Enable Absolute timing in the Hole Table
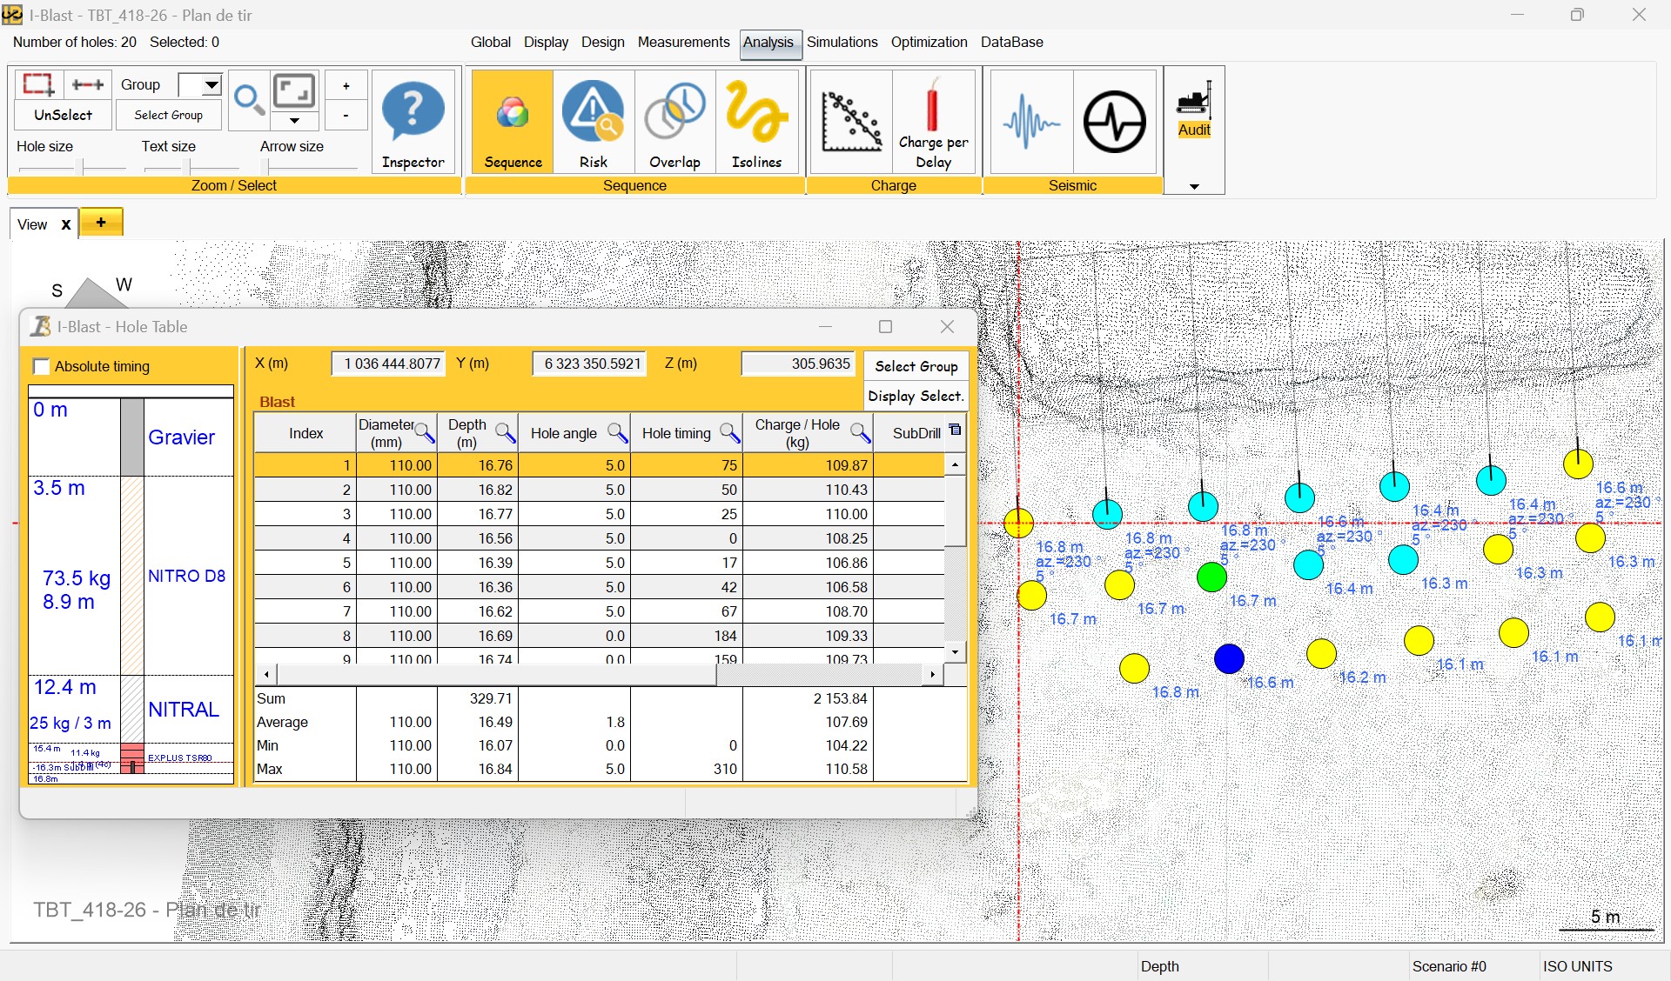The height and width of the screenshot is (981, 1671). pyautogui.click(x=41, y=366)
